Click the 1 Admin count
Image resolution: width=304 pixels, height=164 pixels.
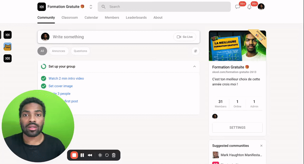click(x=254, y=104)
